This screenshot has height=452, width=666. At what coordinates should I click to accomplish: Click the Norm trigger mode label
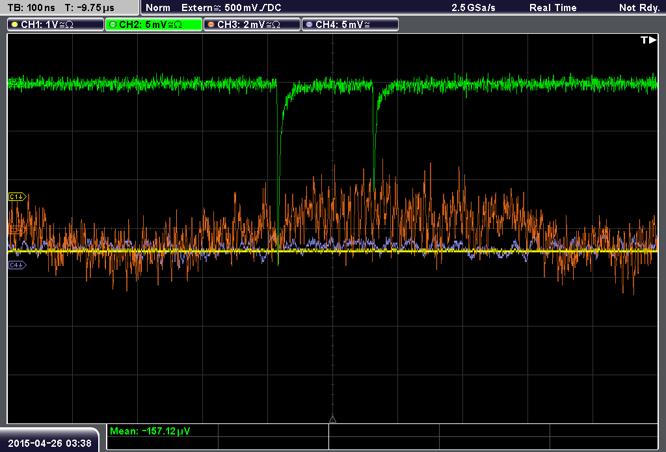[x=158, y=8]
